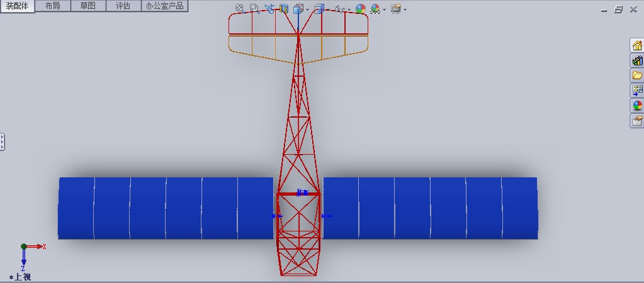644x283 pixels.
Task: Open the Appearances color ball pane tab
Action: 637,106
